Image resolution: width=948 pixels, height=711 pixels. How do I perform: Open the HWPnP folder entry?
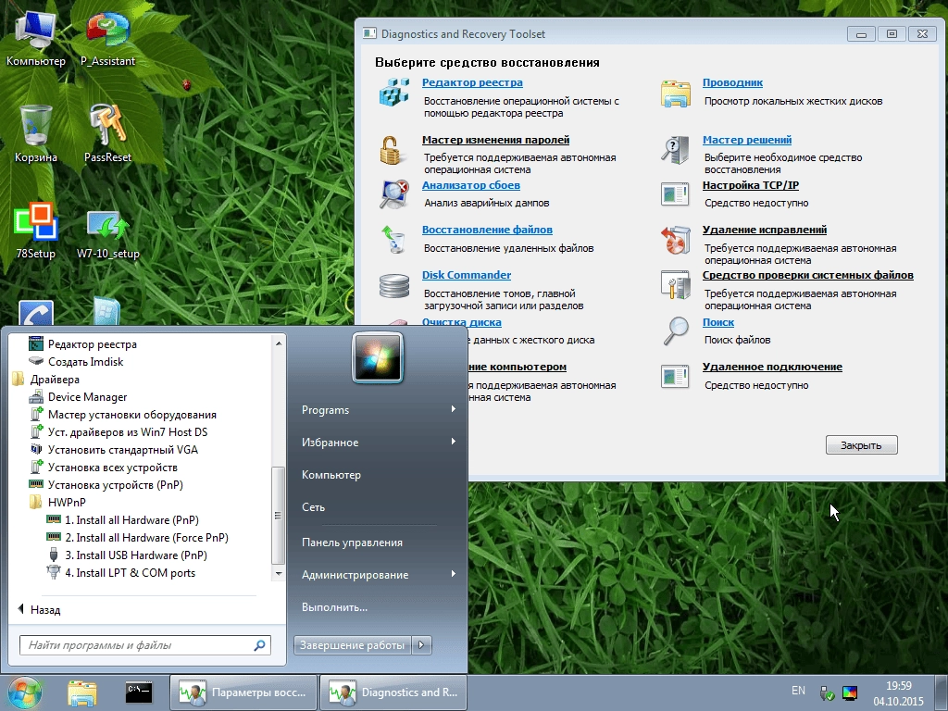click(57, 503)
